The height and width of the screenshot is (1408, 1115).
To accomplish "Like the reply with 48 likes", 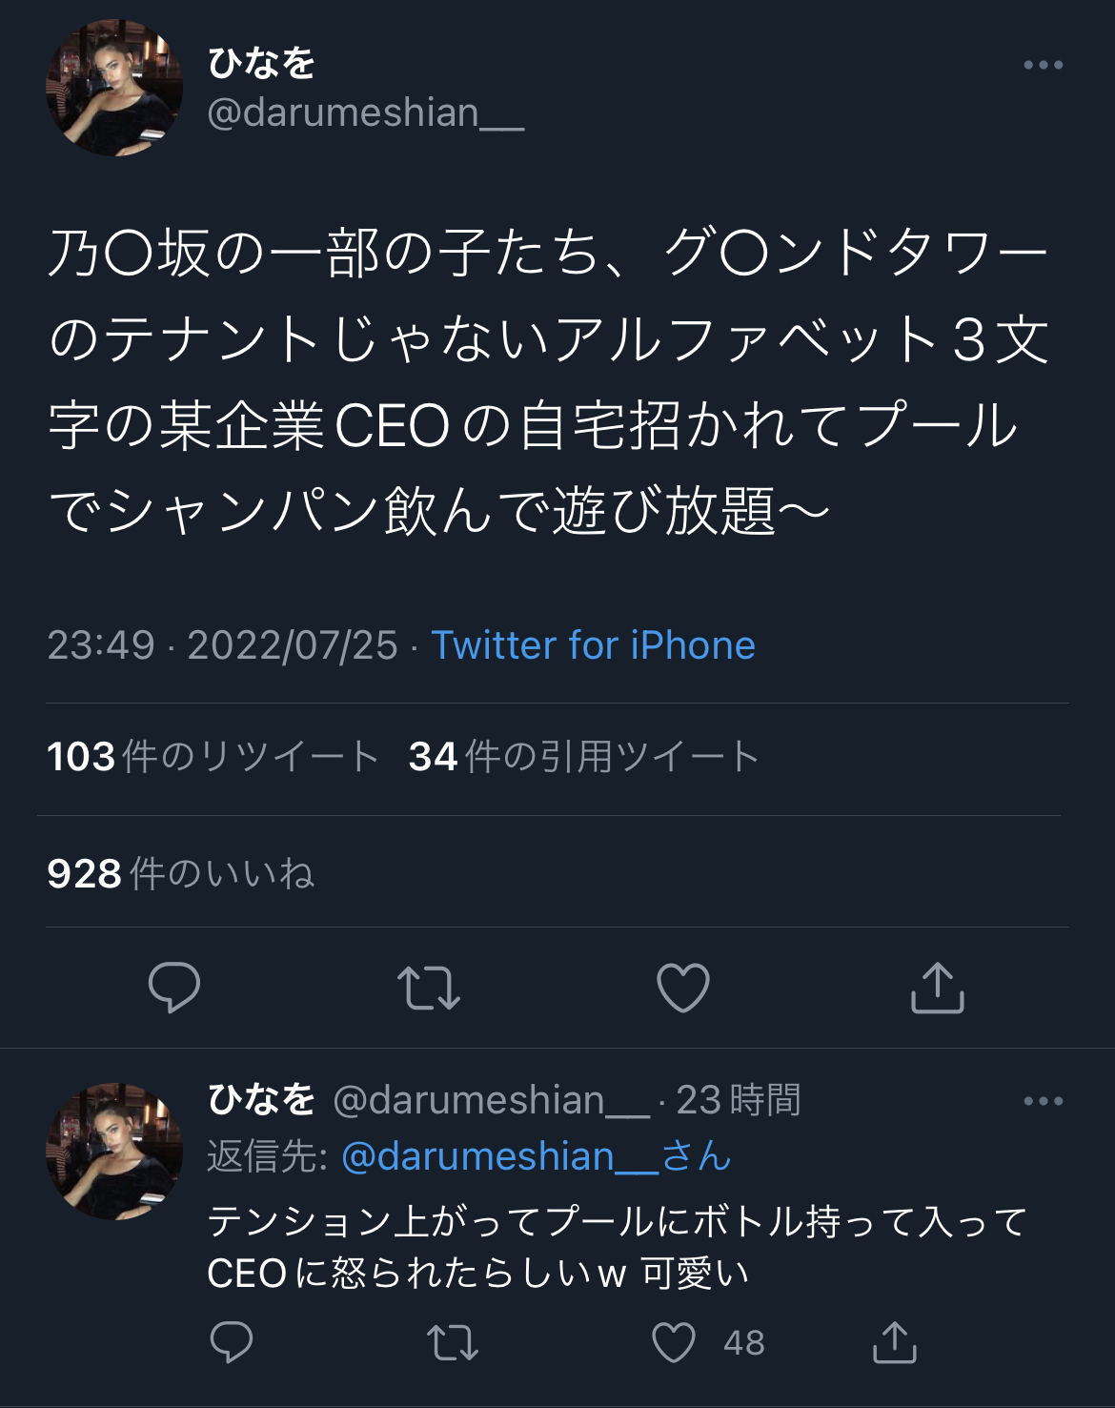I will pyautogui.click(x=674, y=1342).
